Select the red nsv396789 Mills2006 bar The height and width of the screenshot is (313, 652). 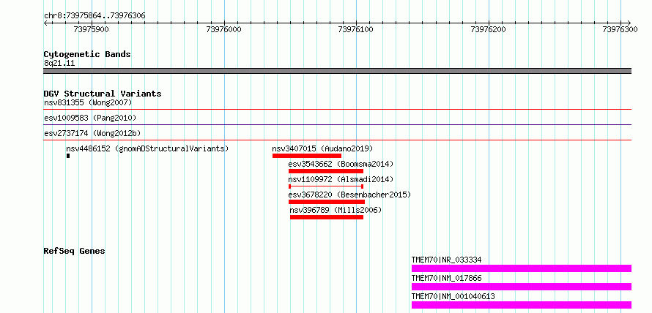point(327,217)
